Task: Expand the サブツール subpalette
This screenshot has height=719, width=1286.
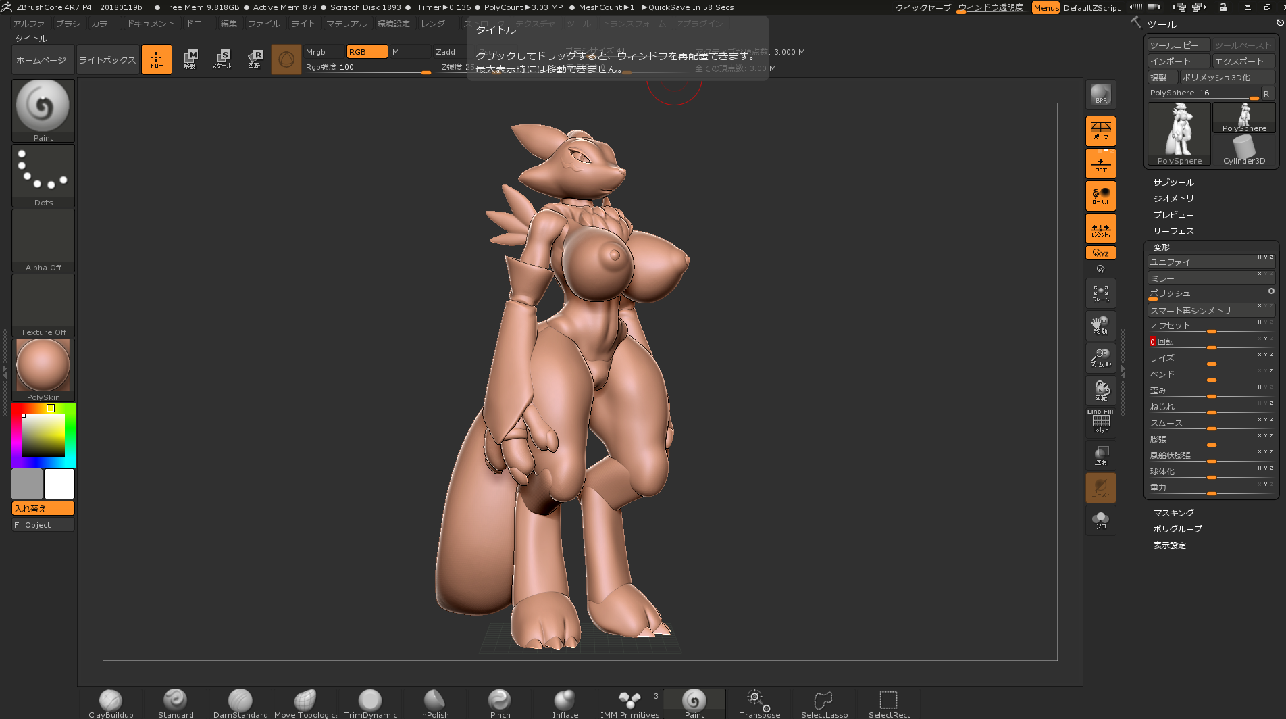Action: click(x=1173, y=182)
